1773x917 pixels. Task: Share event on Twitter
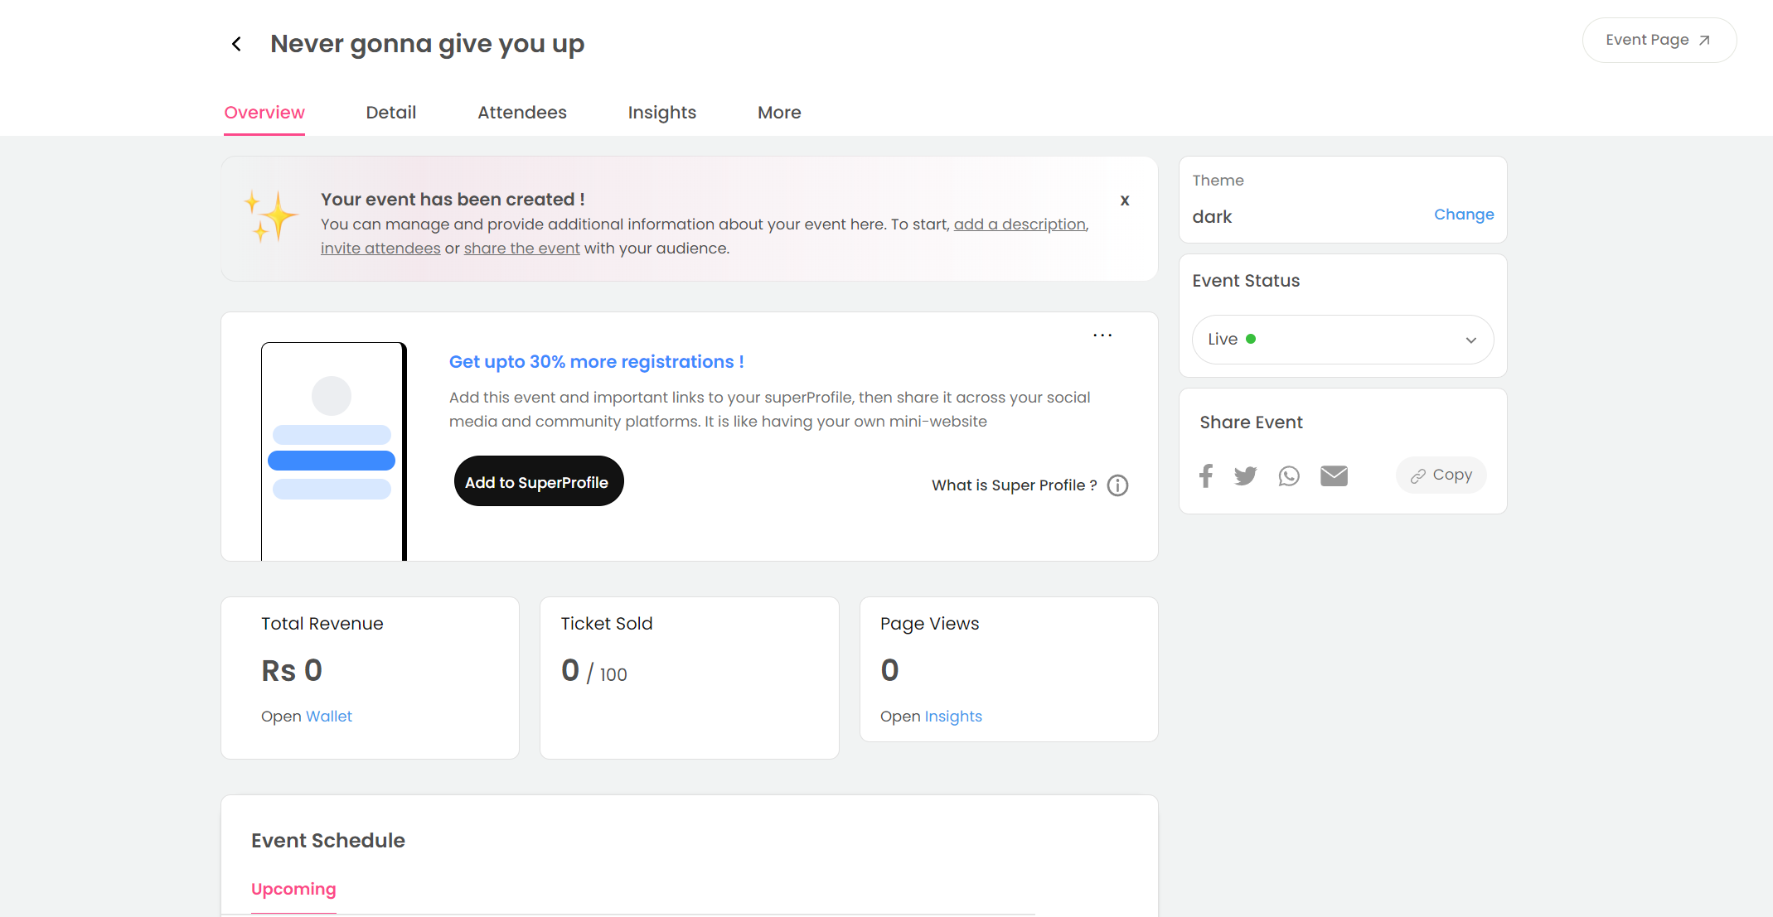click(x=1245, y=475)
